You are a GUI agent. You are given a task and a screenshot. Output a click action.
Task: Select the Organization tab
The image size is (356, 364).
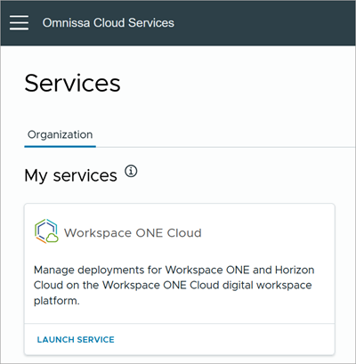pos(60,135)
